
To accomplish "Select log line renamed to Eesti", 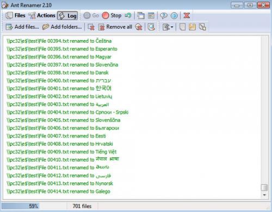I will click(x=56, y=136).
